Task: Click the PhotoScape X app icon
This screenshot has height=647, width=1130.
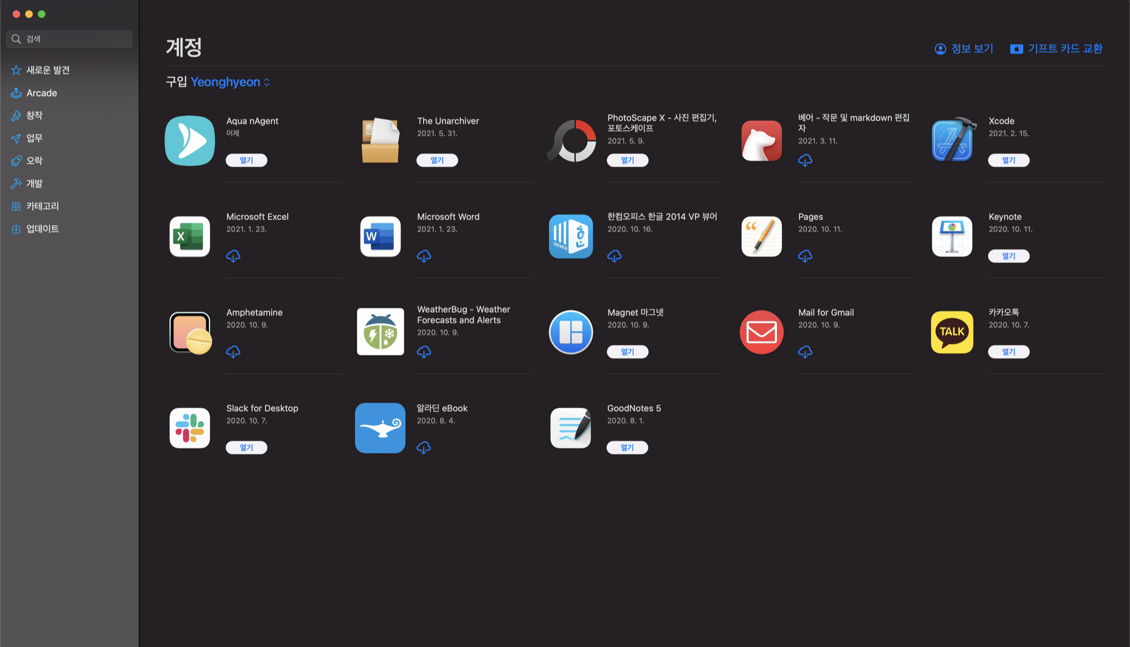Action: [571, 141]
